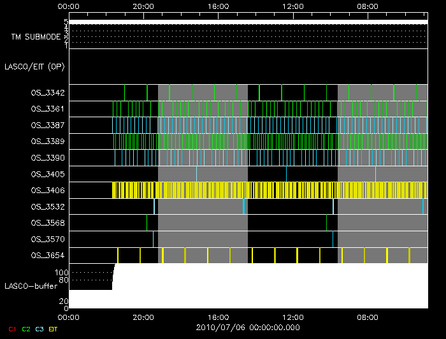
Task: Click 16:00 on the top time axis
Action: coord(218,6)
